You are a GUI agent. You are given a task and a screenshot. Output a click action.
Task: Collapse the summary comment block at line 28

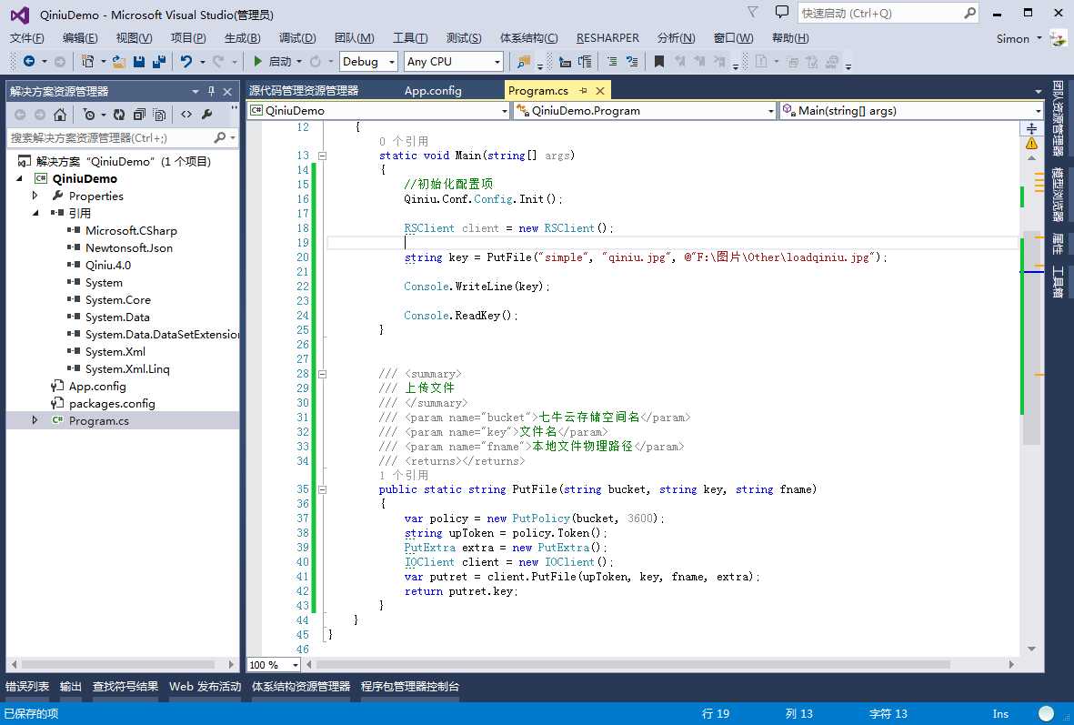click(x=322, y=374)
